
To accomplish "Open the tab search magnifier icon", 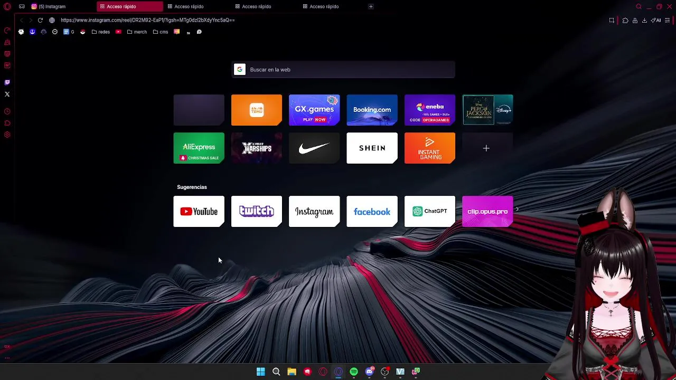I will coord(639,6).
